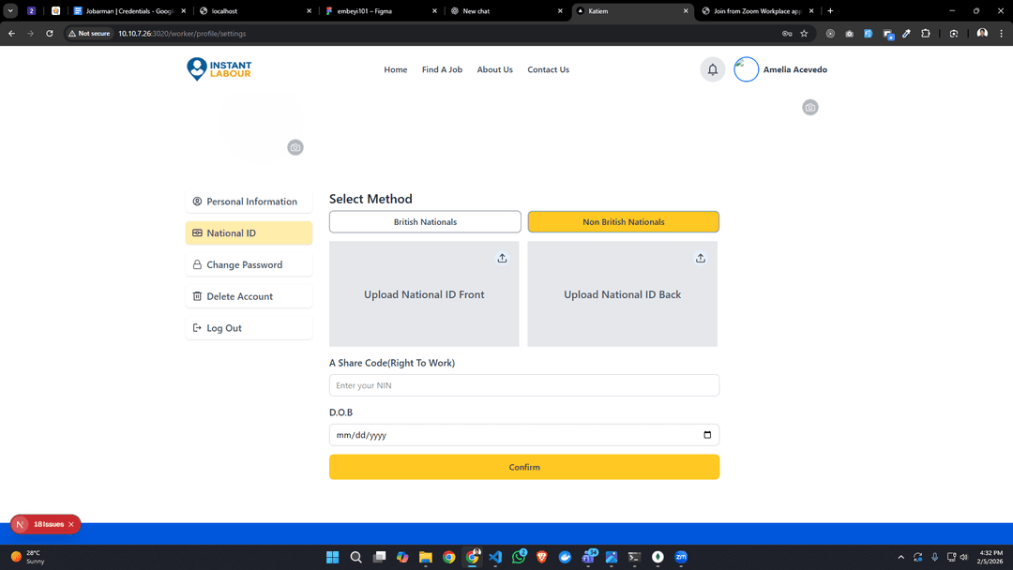Image resolution: width=1013 pixels, height=570 pixels.
Task: Go to Change Password section
Action: 249,265
